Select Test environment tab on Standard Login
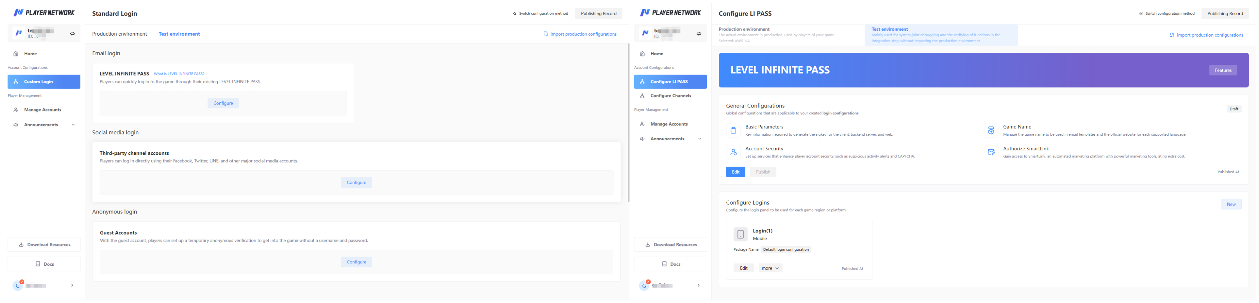The width and height of the screenshot is (1259, 303). [x=179, y=34]
